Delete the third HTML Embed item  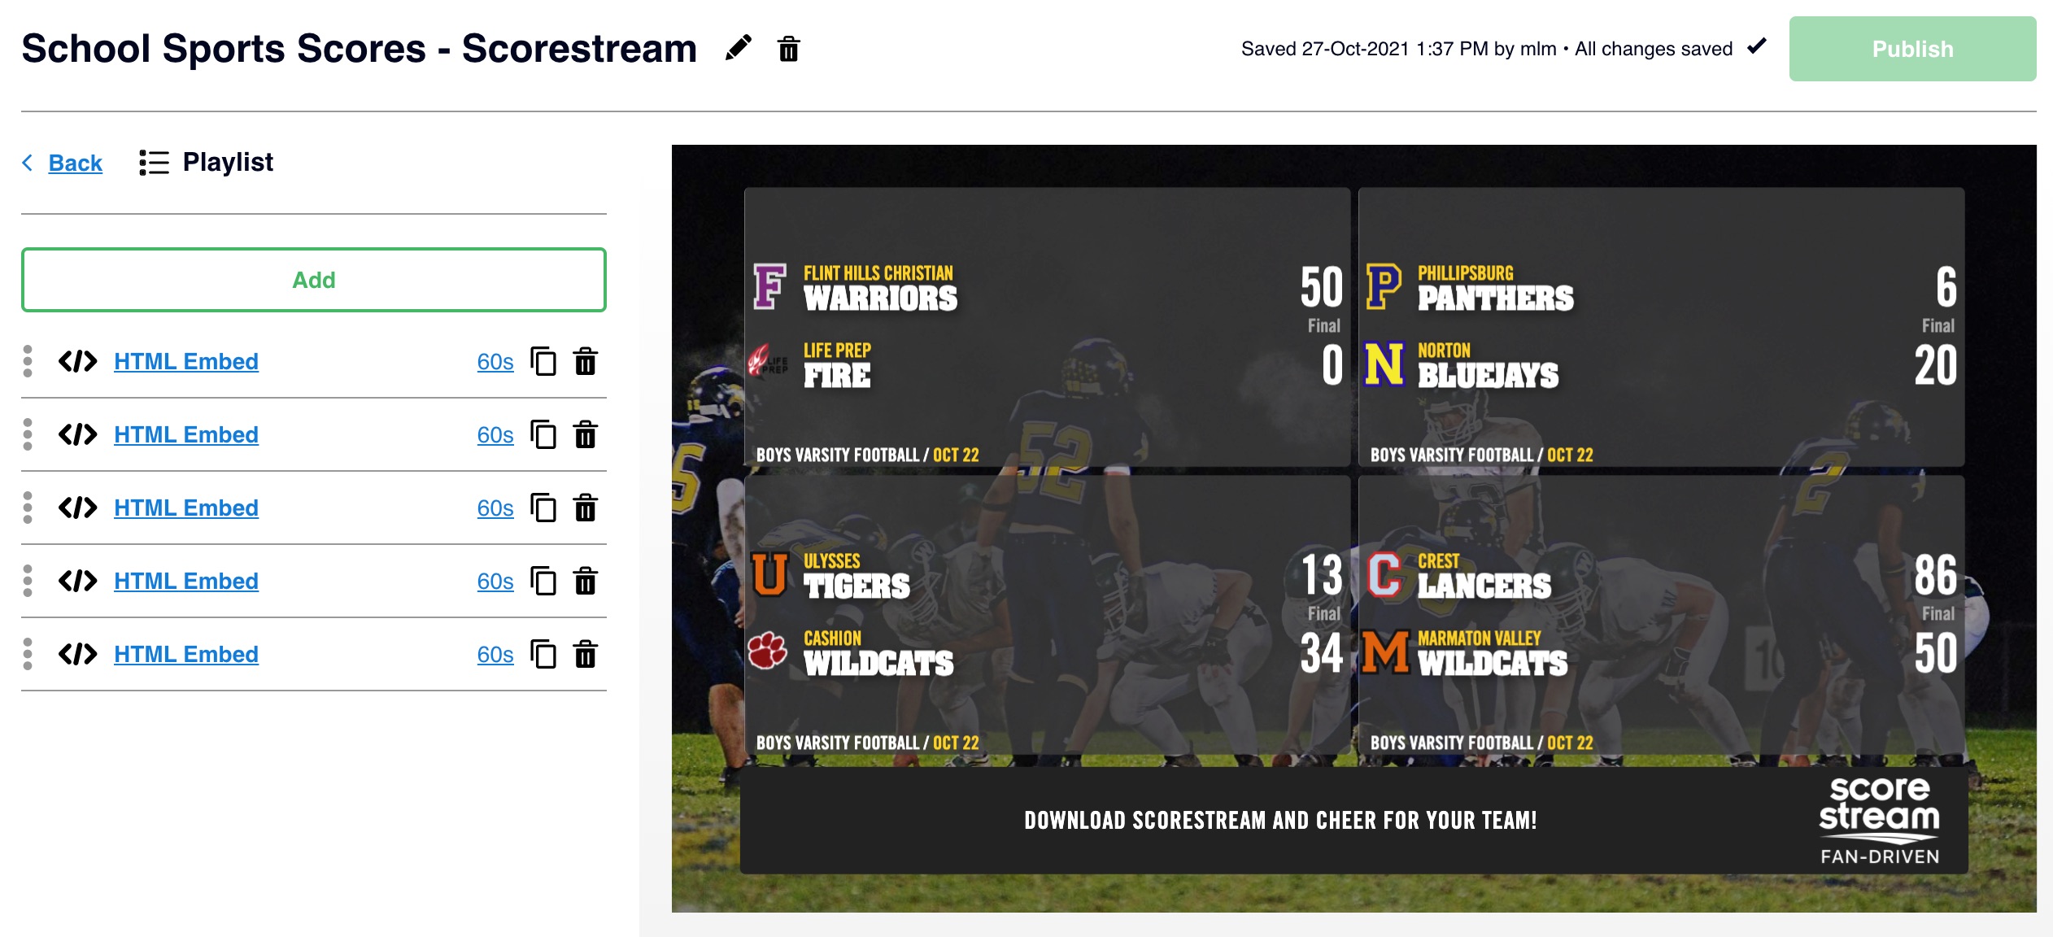click(x=586, y=508)
